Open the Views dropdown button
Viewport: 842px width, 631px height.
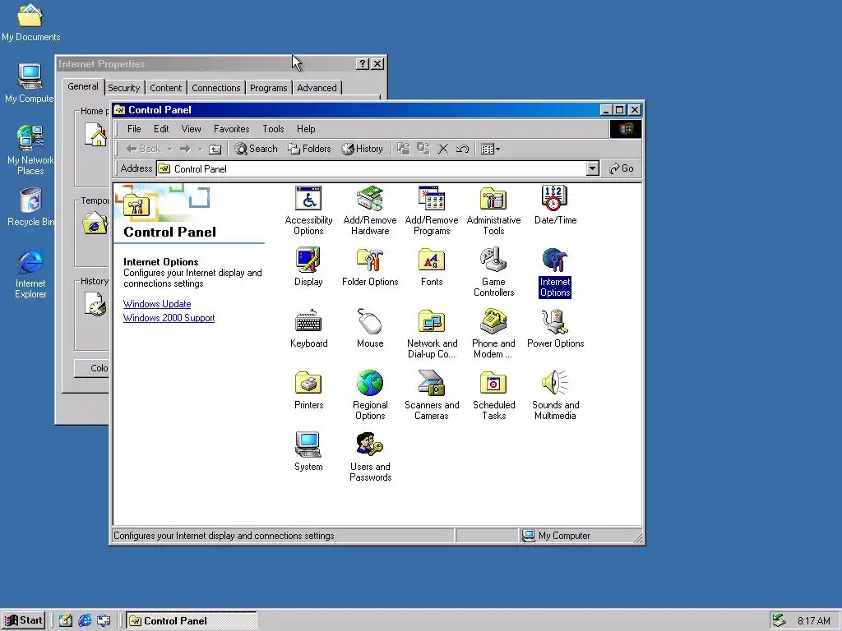point(490,149)
